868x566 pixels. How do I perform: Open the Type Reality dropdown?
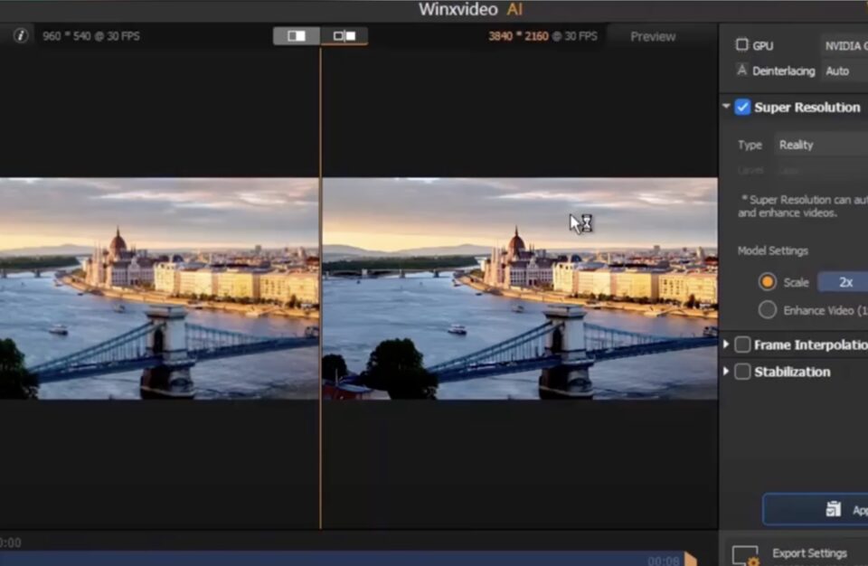pyautogui.click(x=821, y=145)
